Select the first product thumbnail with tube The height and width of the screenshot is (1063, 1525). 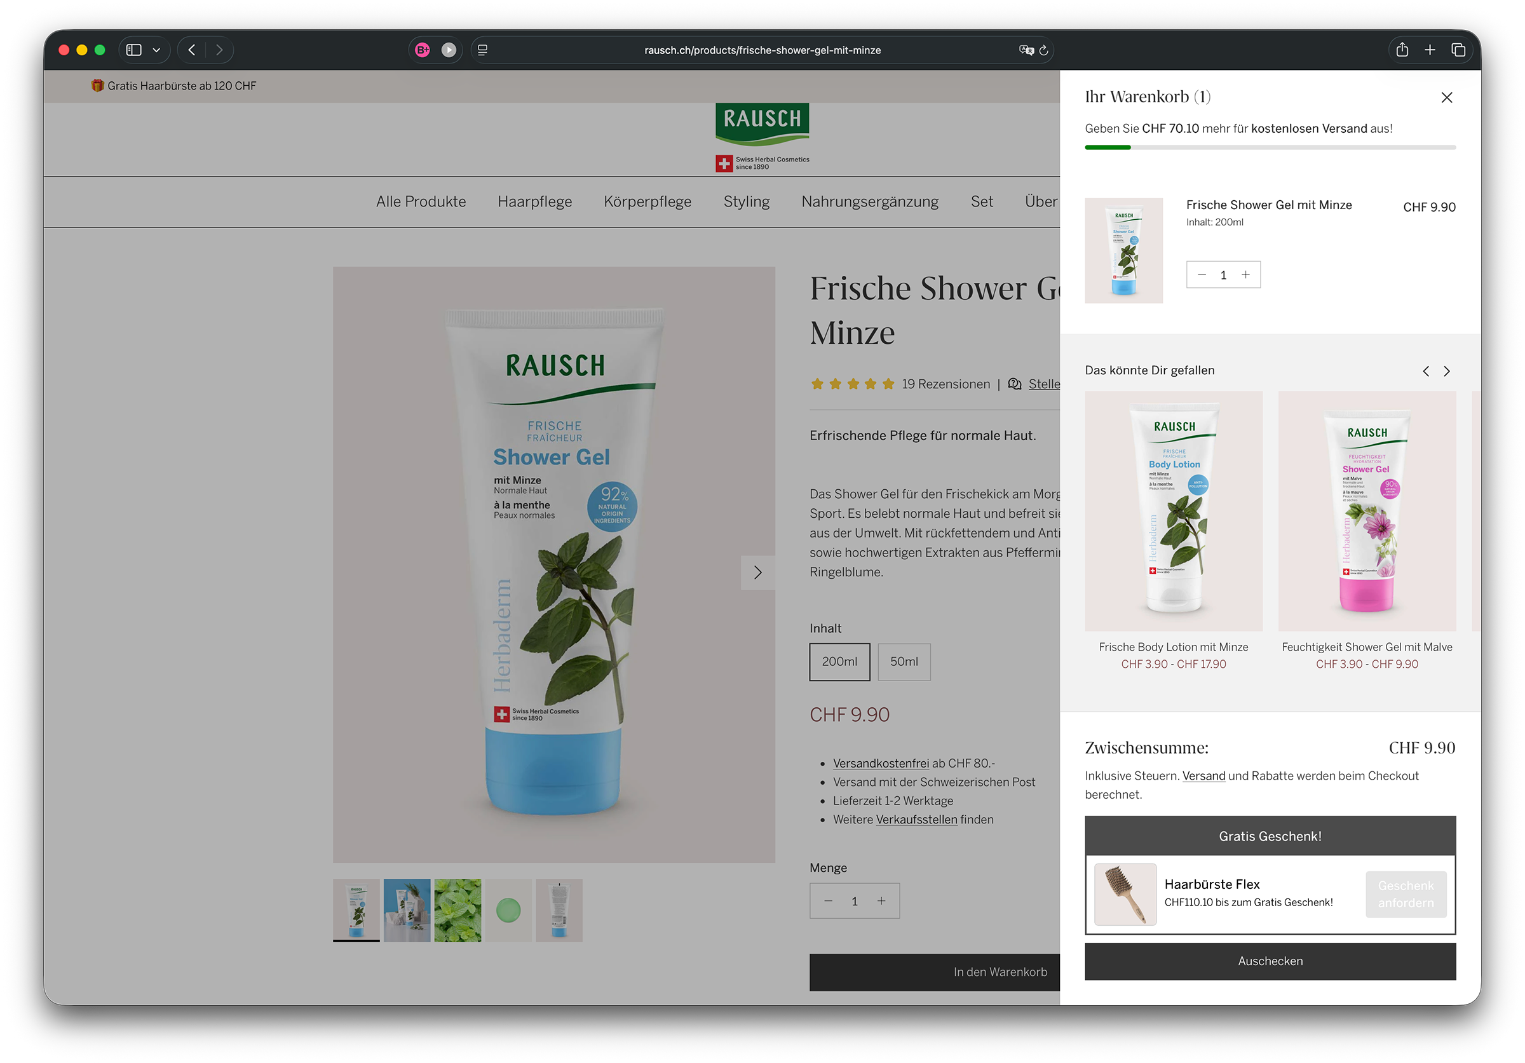coord(356,911)
